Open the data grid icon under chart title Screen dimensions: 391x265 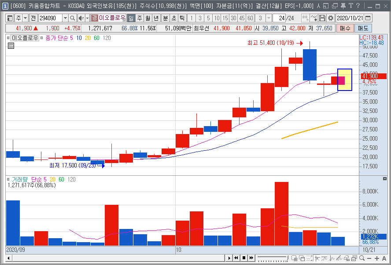click(x=11, y=46)
